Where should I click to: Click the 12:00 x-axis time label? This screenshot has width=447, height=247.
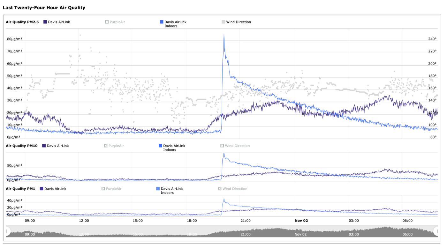point(84,221)
